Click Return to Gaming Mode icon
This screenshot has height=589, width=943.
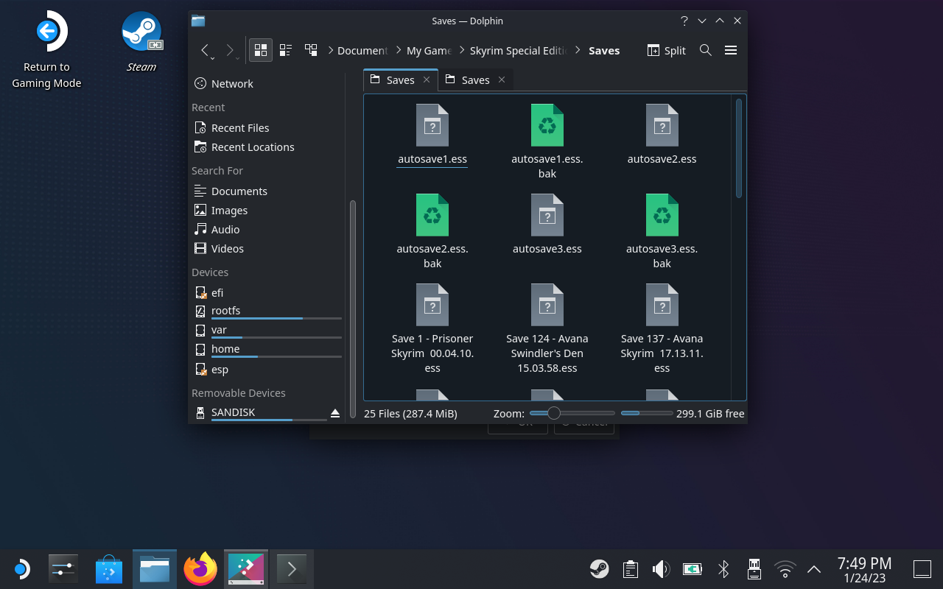(x=47, y=33)
